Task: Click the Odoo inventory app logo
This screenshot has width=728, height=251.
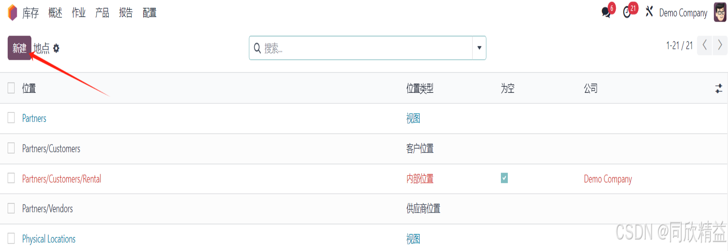Action: click(12, 12)
